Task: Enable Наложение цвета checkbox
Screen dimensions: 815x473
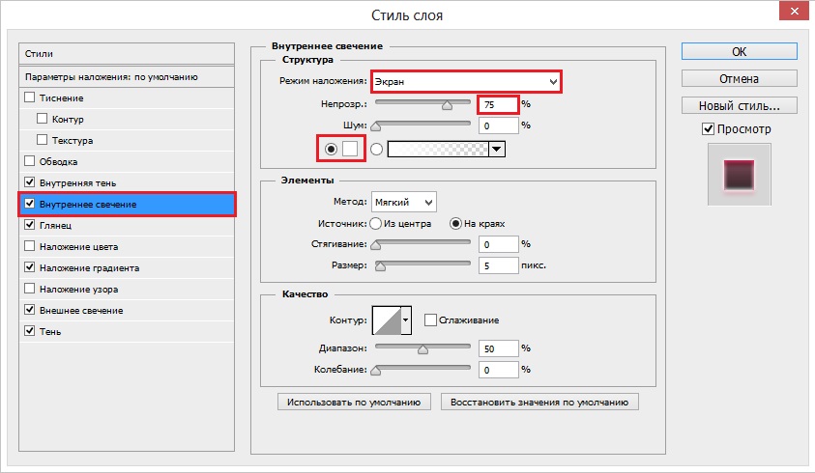Action: 30,246
